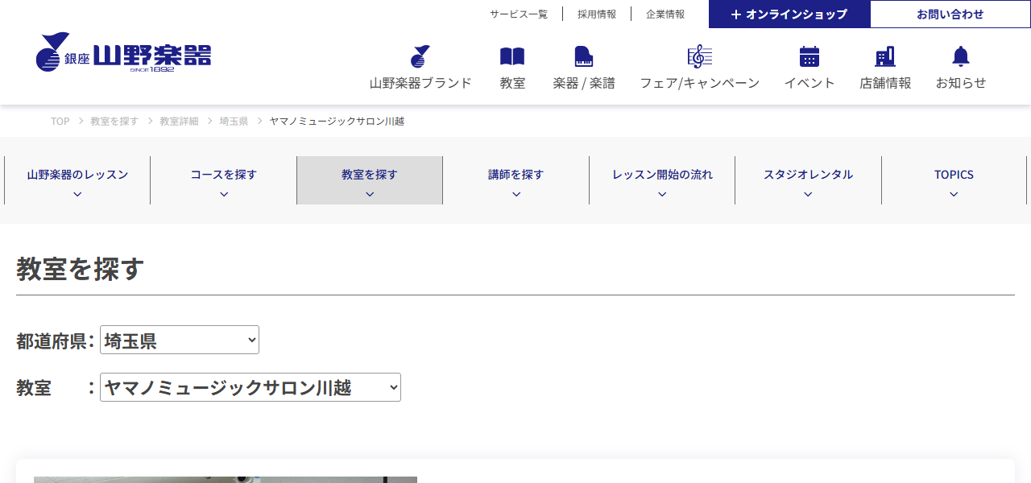The height and width of the screenshot is (483, 1031).
Task: Click 店舗情報 nav label
Action: (x=885, y=83)
